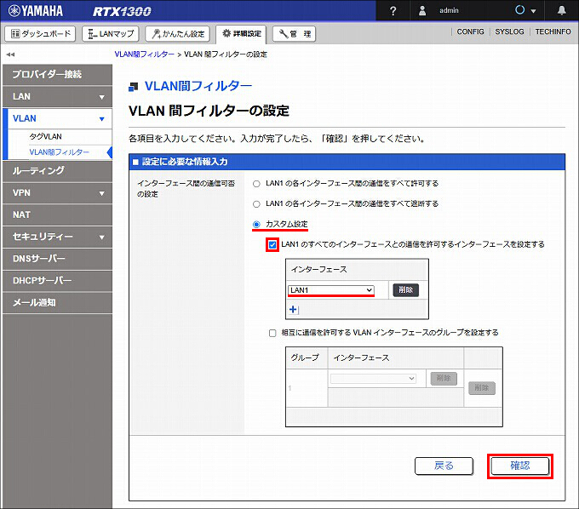The width and height of the screenshot is (579, 509).
Task: Select the カスタム設定 radio button
Action: [256, 225]
